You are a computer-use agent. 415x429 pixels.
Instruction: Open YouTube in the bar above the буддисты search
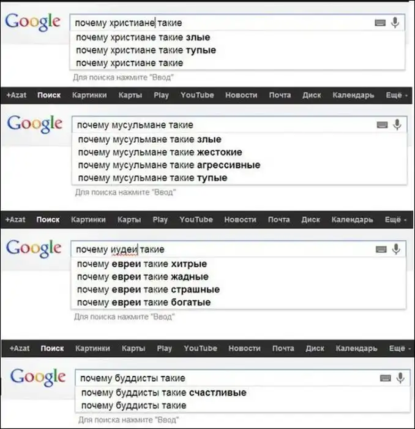click(200, 348)
